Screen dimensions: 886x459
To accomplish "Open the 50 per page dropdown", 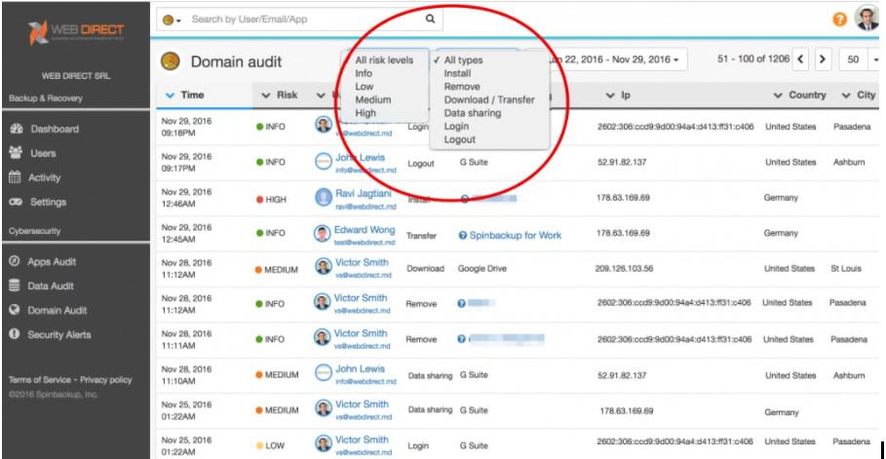I will (x=862, y=59).
